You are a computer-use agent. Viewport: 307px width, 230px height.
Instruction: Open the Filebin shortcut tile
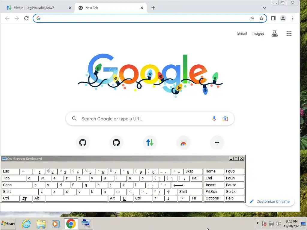pyautogui.click(x=150, y=143)
